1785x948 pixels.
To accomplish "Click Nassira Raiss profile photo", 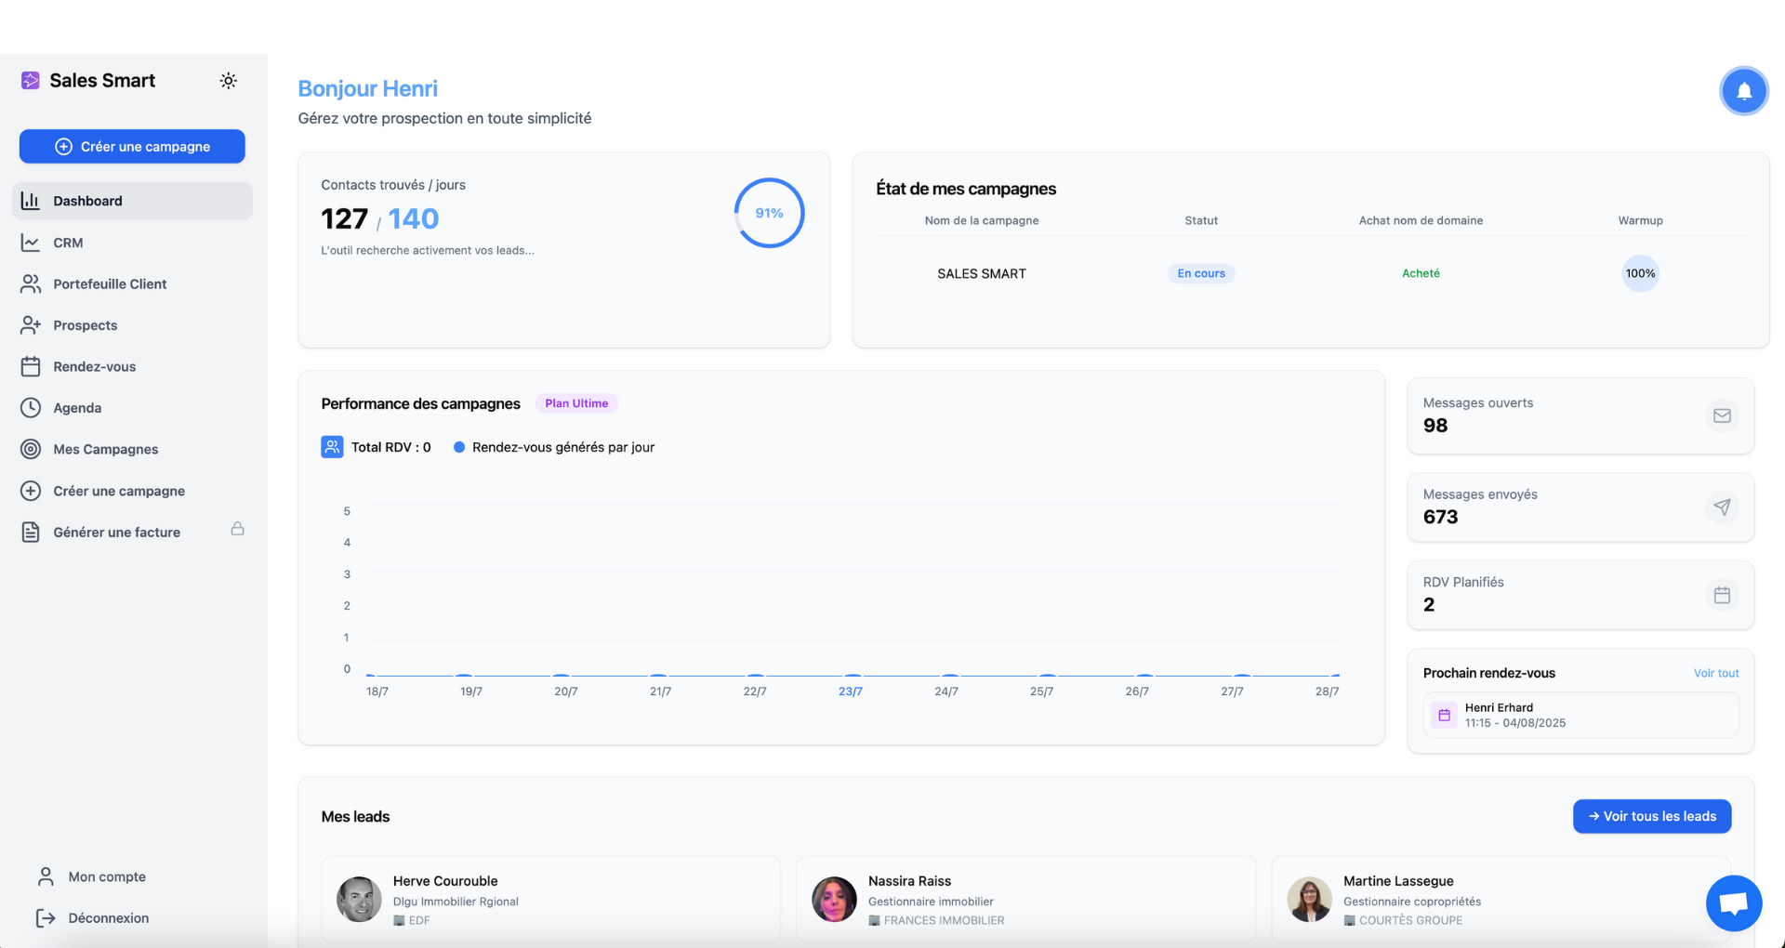I will click(834, 899).
